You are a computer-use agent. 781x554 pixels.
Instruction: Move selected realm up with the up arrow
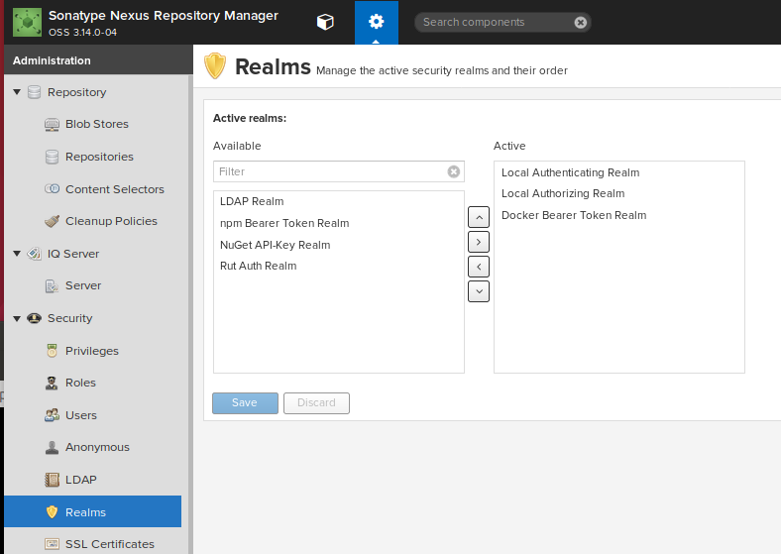(479, 217)
